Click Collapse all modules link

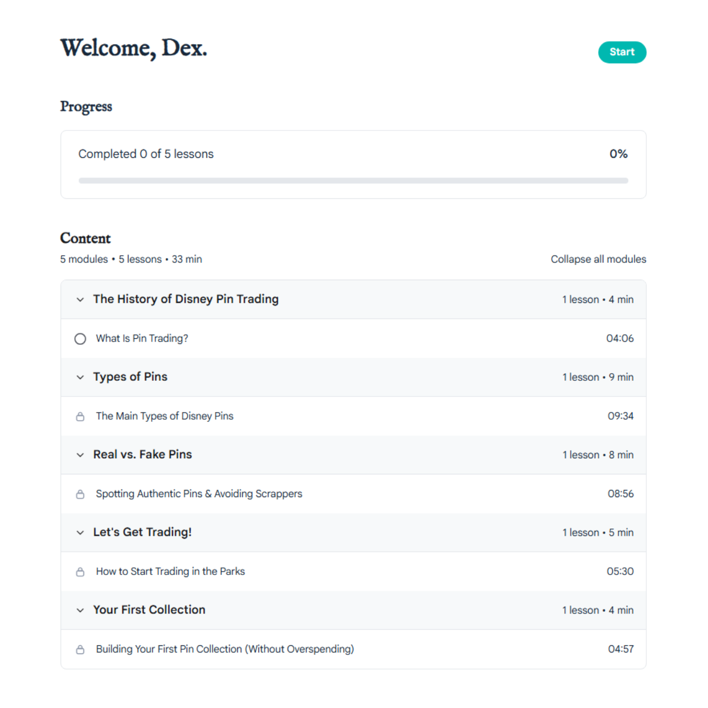598,259
